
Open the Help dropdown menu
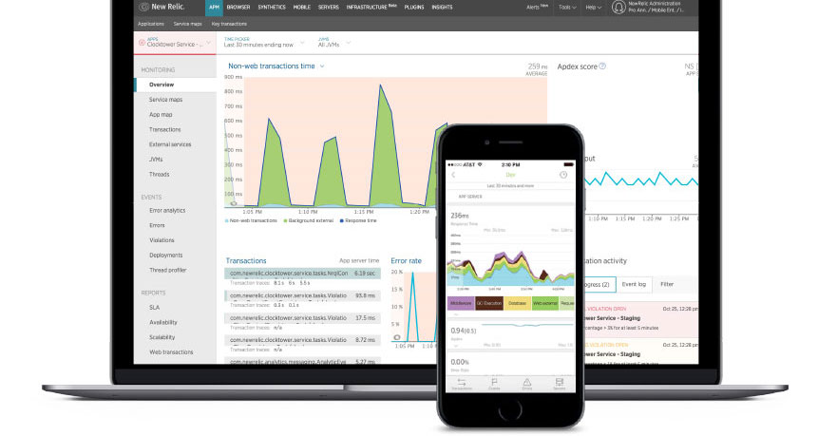[594, 8]
